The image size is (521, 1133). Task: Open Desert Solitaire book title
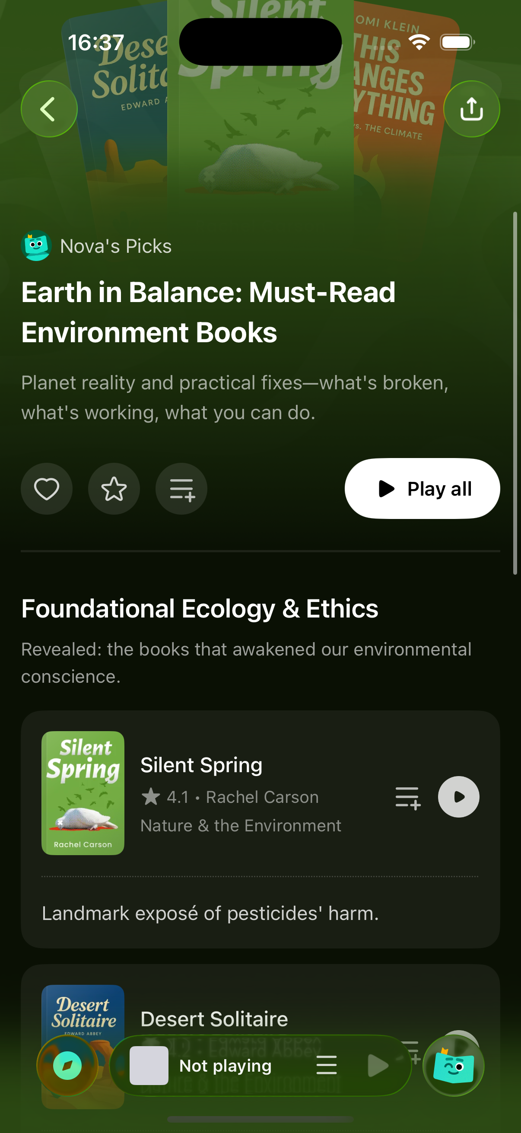pos(214,1019)
